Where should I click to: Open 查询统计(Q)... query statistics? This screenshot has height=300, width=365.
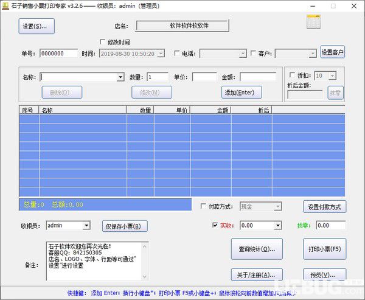[x=257, y=249]
